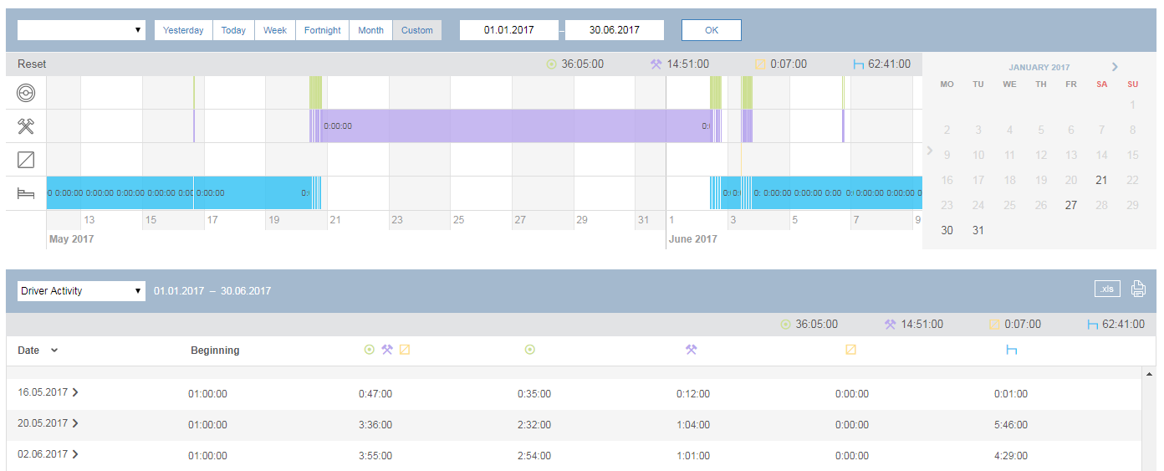Image resolution: width=1164 pixels, height=471 pixels.
Task: Open the Driver Activity report dropdown
Action: point(81,291)
